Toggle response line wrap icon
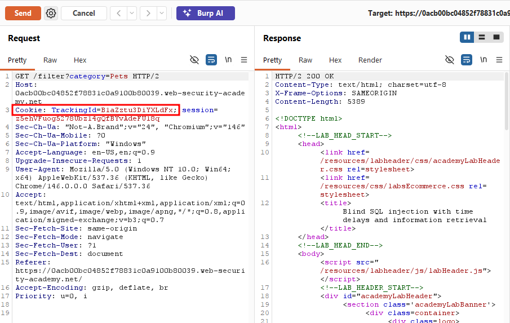 click(x=467, y=60)
